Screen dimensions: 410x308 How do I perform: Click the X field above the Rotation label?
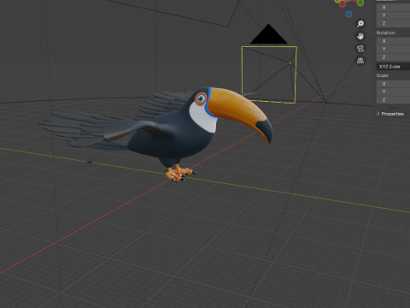pyautogui.click(x=393, y=8)
